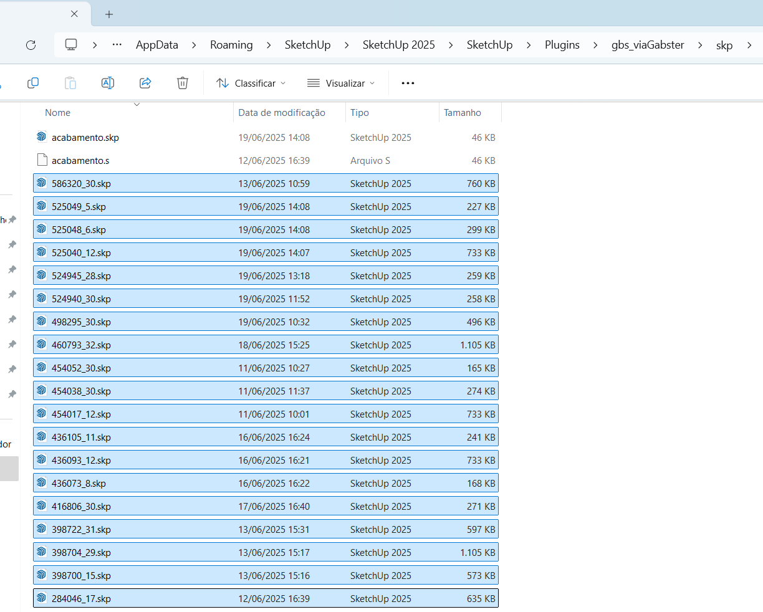Screen dimensions: 763x612
Task: Sort by Data de modificação column header
Action: (289, 113)
